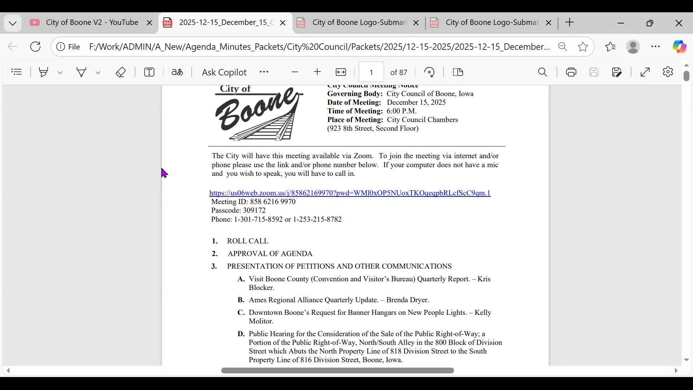This screenshot has height=390, width=693.
Task: Click the page number input field
Action: 371,72
